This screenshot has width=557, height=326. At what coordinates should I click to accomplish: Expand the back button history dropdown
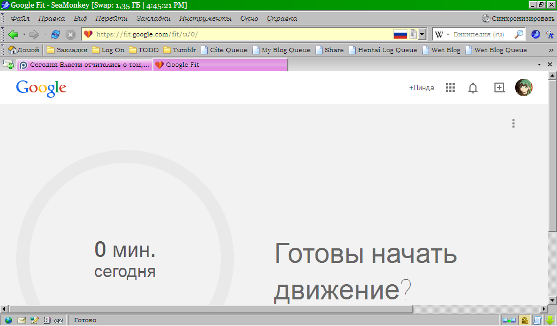tap(24, 34)
